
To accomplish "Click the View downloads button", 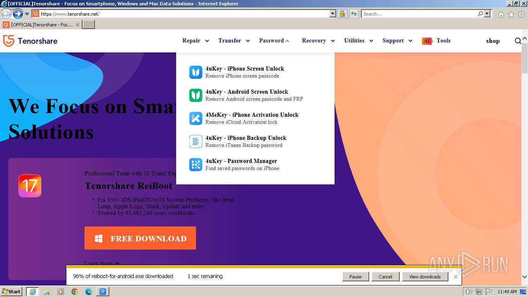I will (425, 277).
